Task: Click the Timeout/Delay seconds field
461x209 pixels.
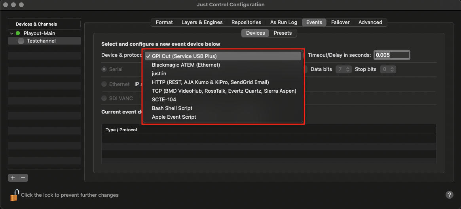Action: [392, 55]
